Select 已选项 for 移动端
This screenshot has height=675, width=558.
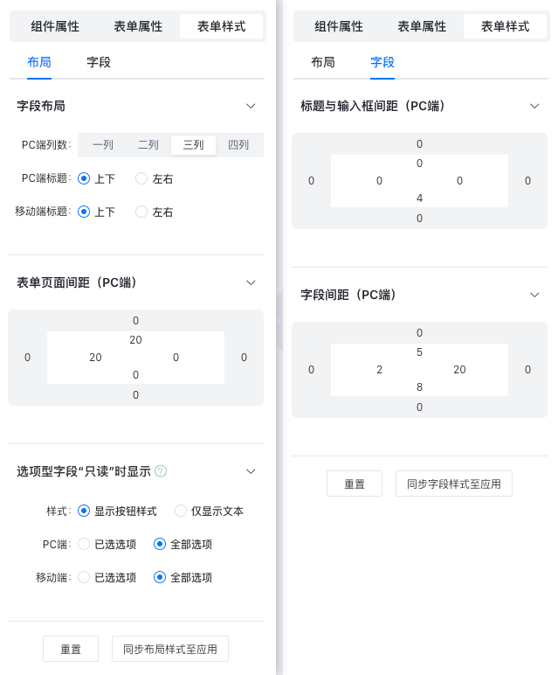[x=84, y=577]
